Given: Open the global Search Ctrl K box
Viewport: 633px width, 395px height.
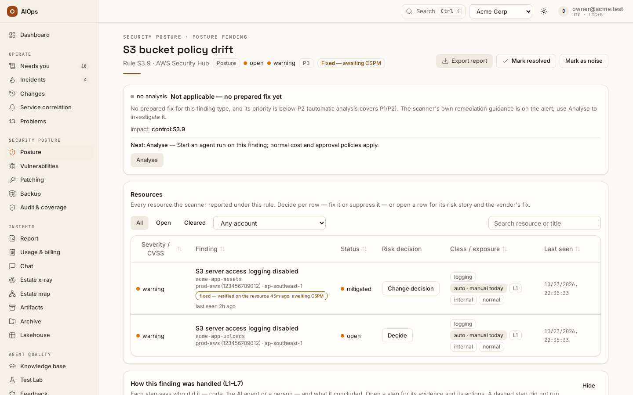Looking at the screenshot, I should click(x=433, y=11).
